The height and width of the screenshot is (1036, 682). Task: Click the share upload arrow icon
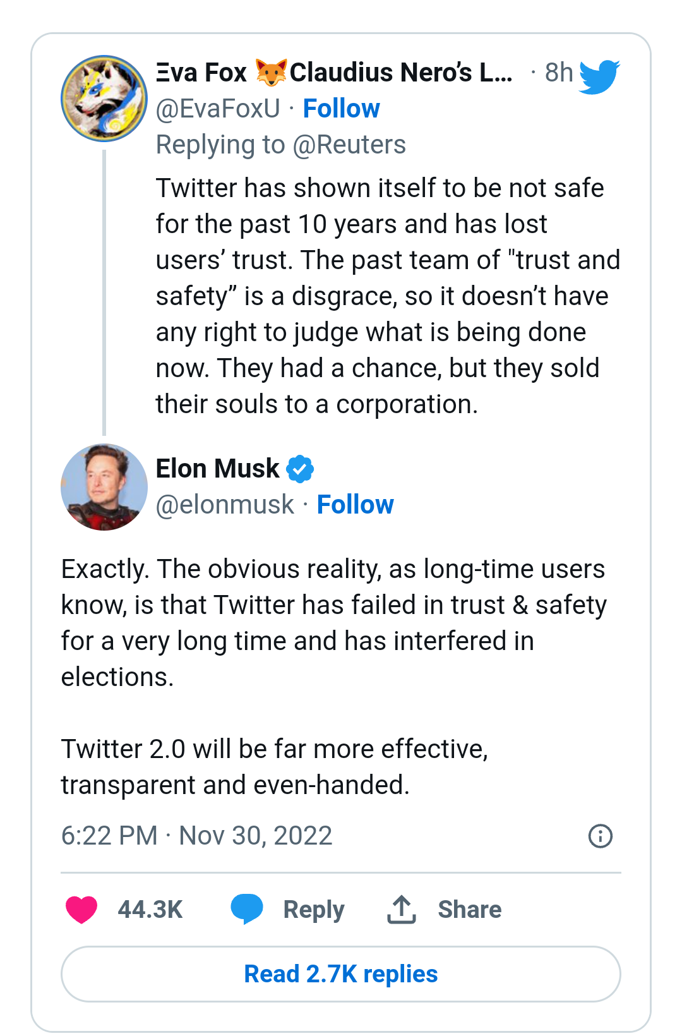pyautogui.click(x=401, y=910)
